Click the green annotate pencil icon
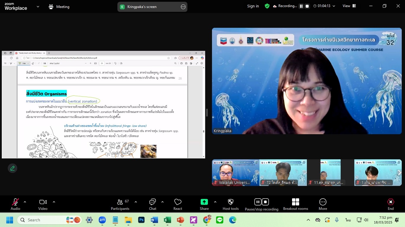This screenshot has height=227, width=405. click(12, 168)
